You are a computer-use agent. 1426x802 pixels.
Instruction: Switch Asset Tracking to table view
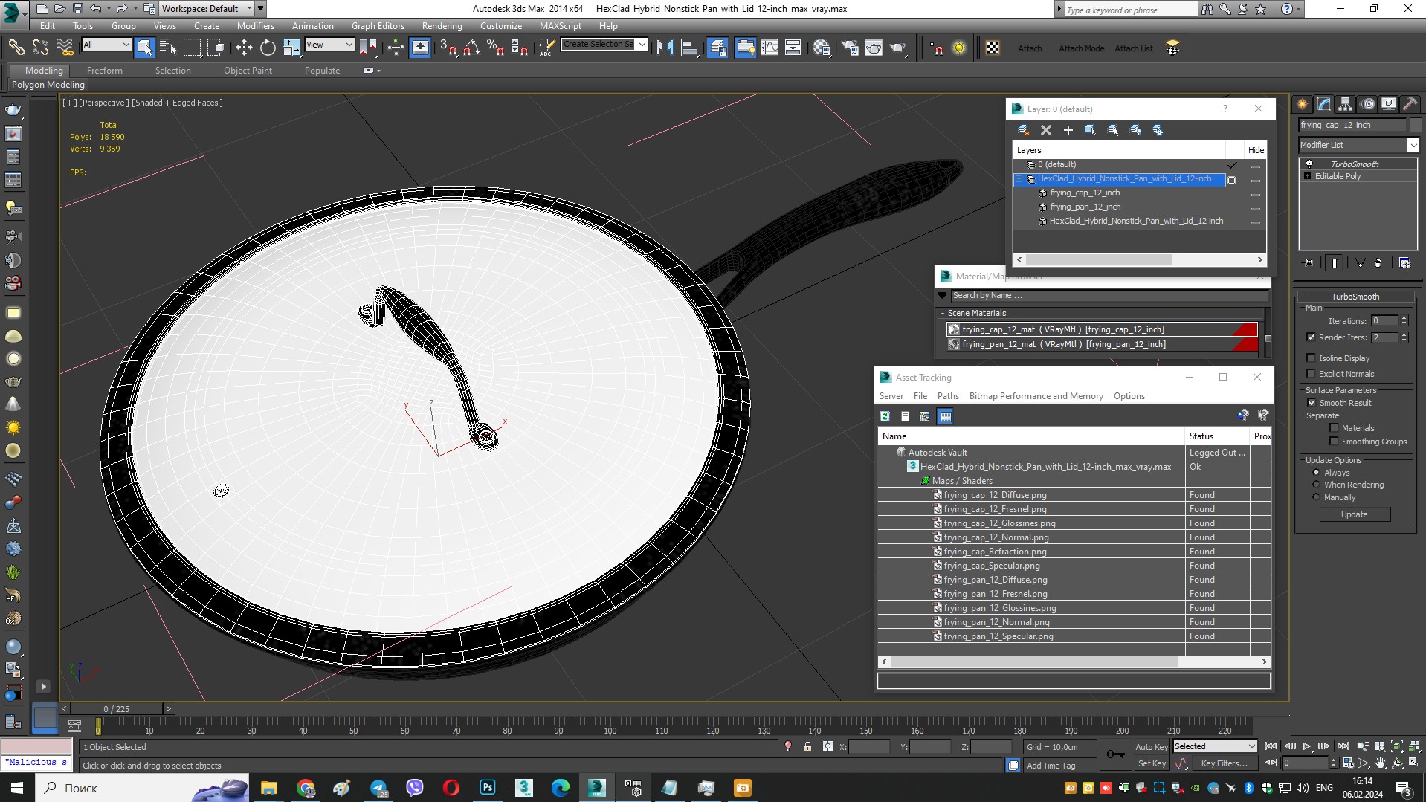tap(946, 416)
